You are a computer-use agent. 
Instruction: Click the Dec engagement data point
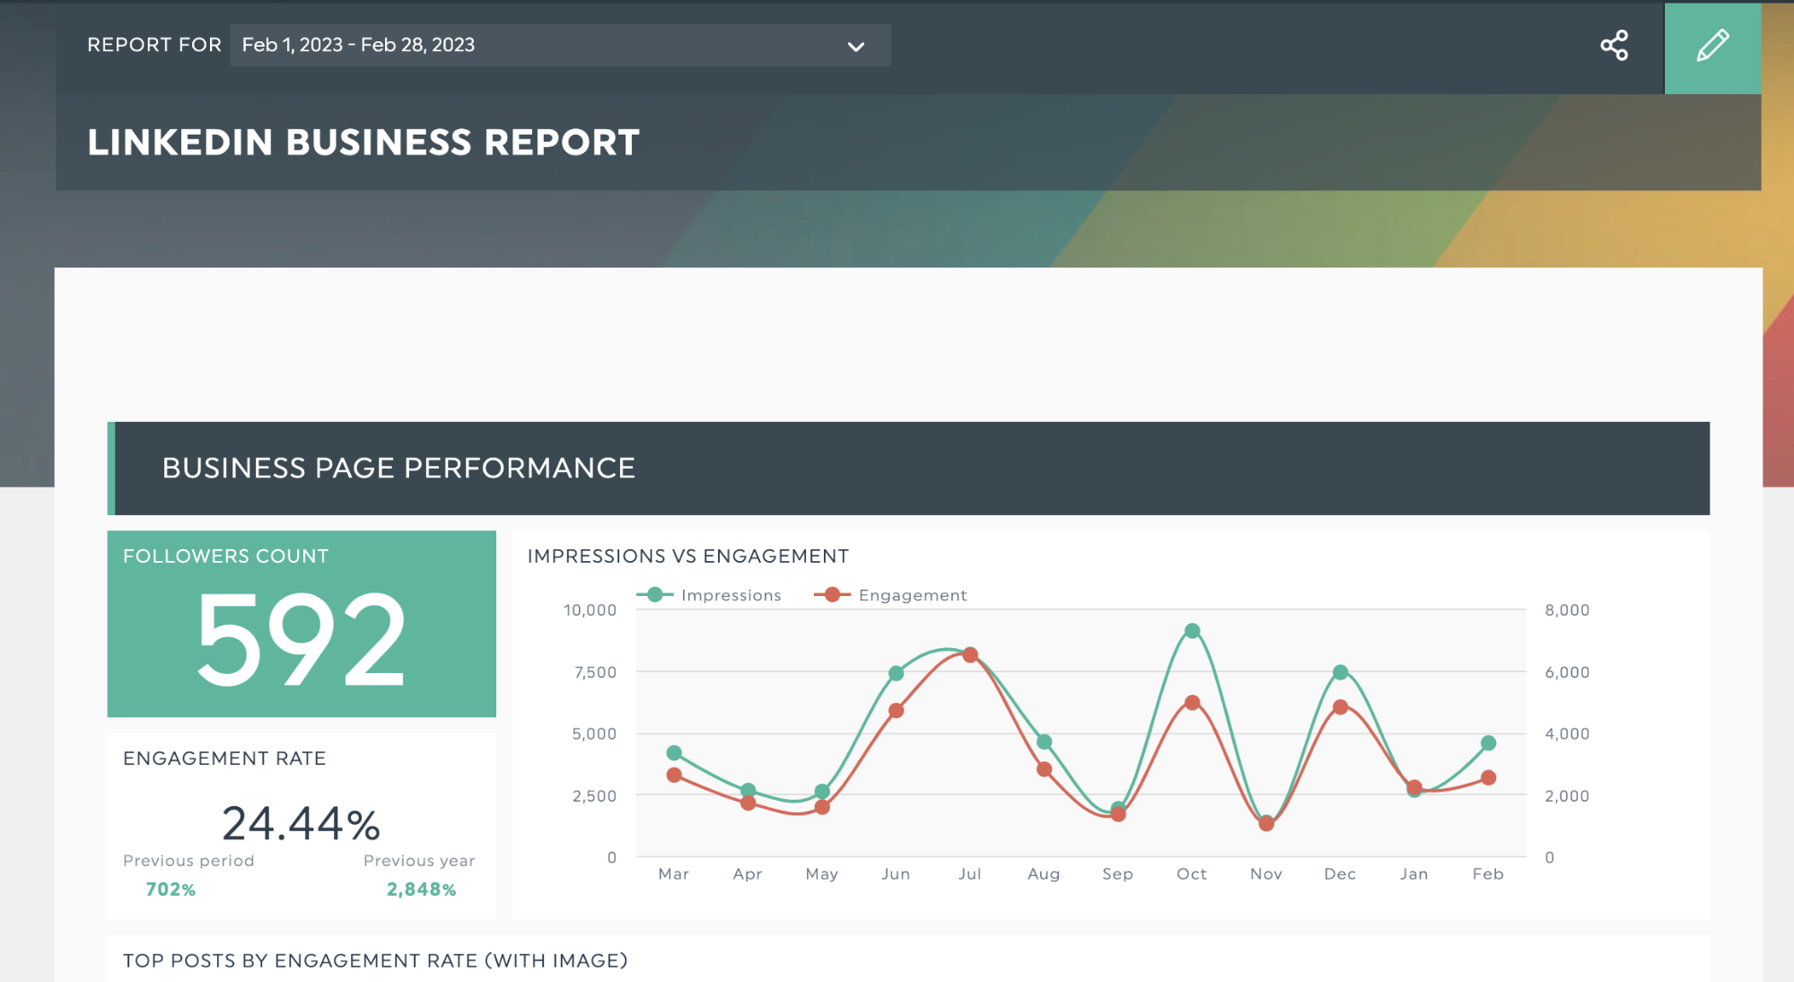click(x=1340, y=707)
